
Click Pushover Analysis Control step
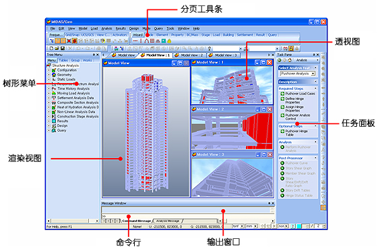coord(298,117)
